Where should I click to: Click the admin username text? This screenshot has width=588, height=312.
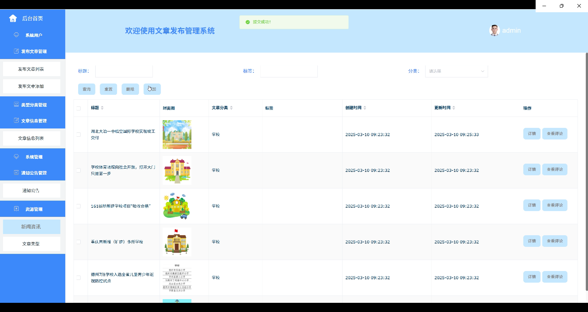(x=511, y=31)
